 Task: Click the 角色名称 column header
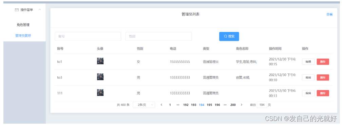pyautogui.click(x=242, y=49)
